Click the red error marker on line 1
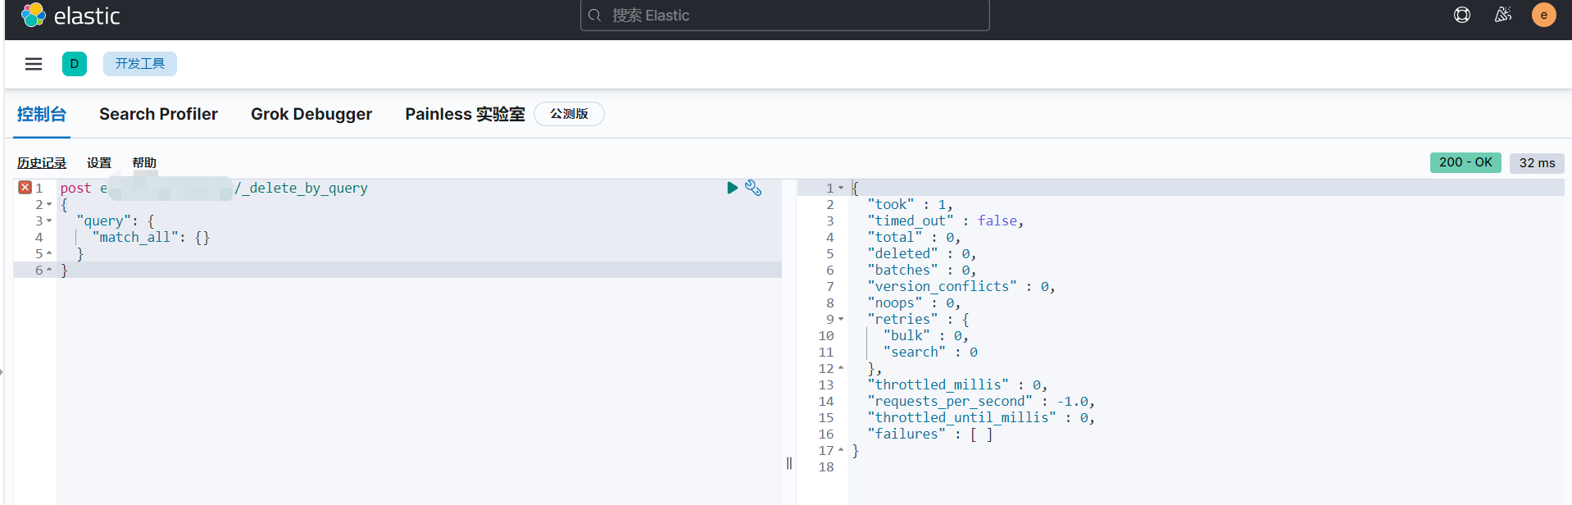 point(25,188)
